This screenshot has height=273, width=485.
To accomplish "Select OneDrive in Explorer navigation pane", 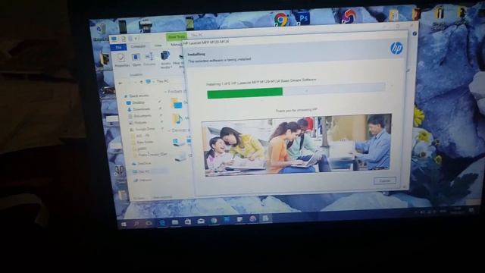I will 142,164.
